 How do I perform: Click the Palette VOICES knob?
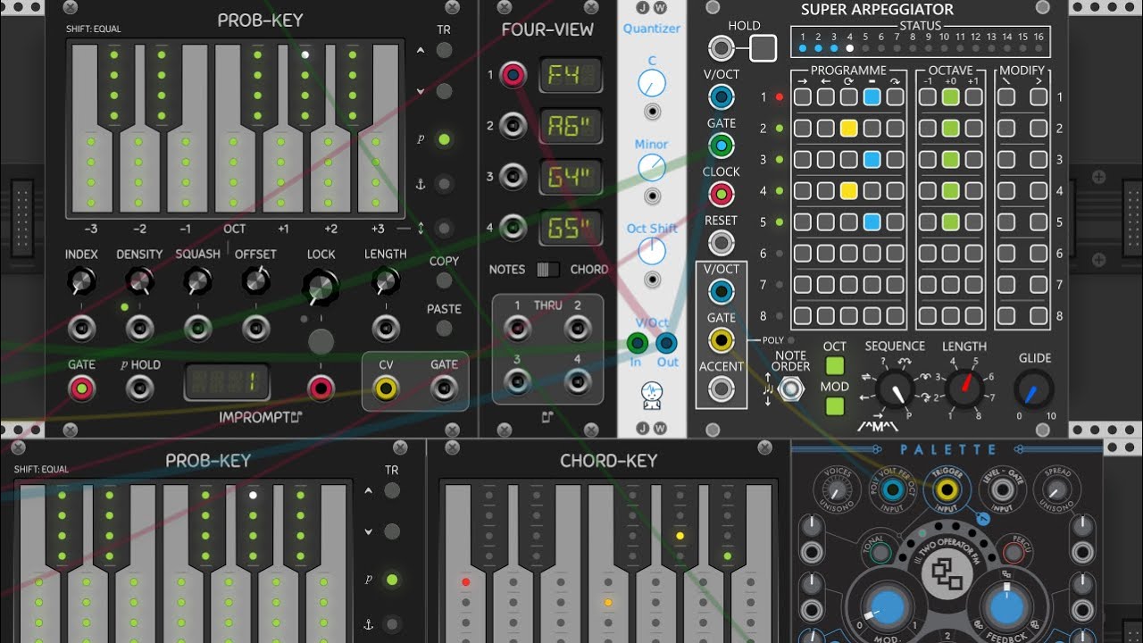click(837, 489)
